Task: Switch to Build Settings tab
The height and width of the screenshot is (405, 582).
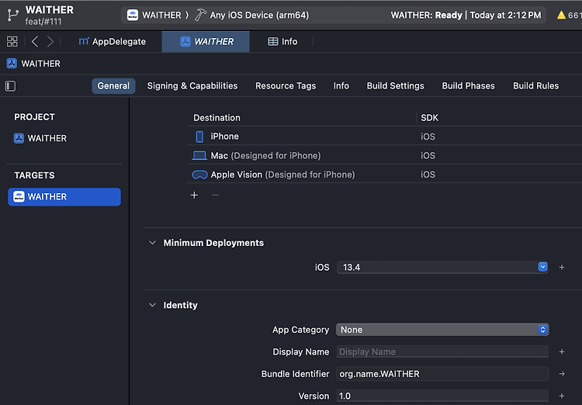Action: point(395,86)
